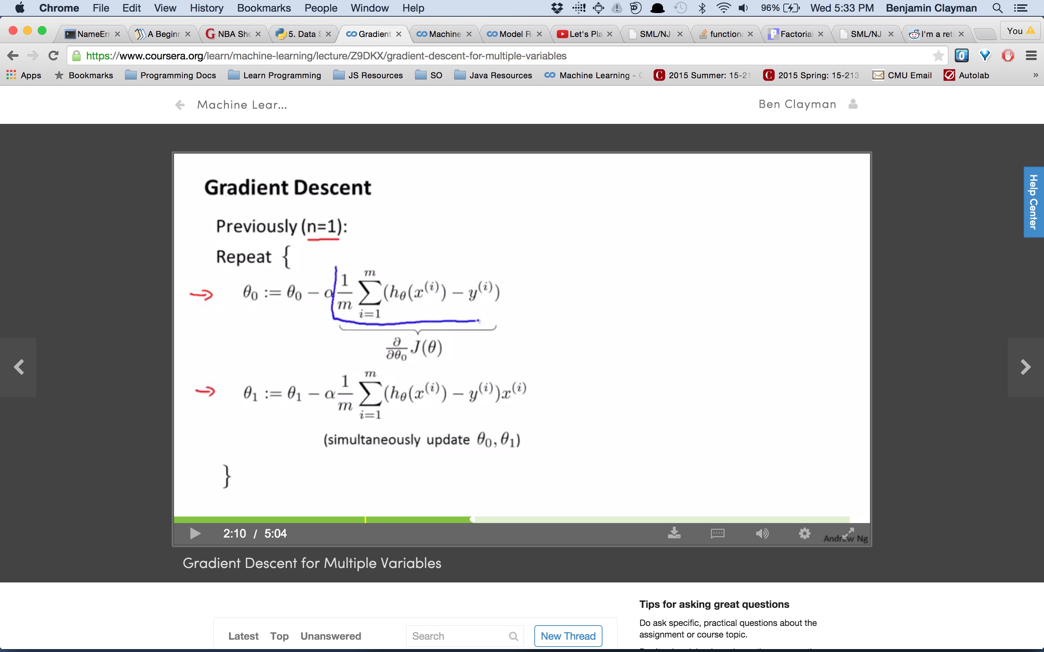Go to previous lecture arrow
This screenshot has height=652, width=1044.
(x=18, y=367)
